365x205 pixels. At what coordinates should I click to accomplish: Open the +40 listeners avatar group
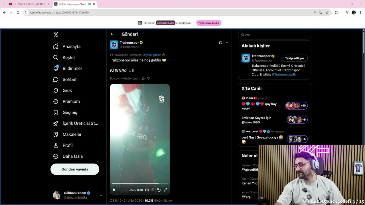[x=297, y=106]
